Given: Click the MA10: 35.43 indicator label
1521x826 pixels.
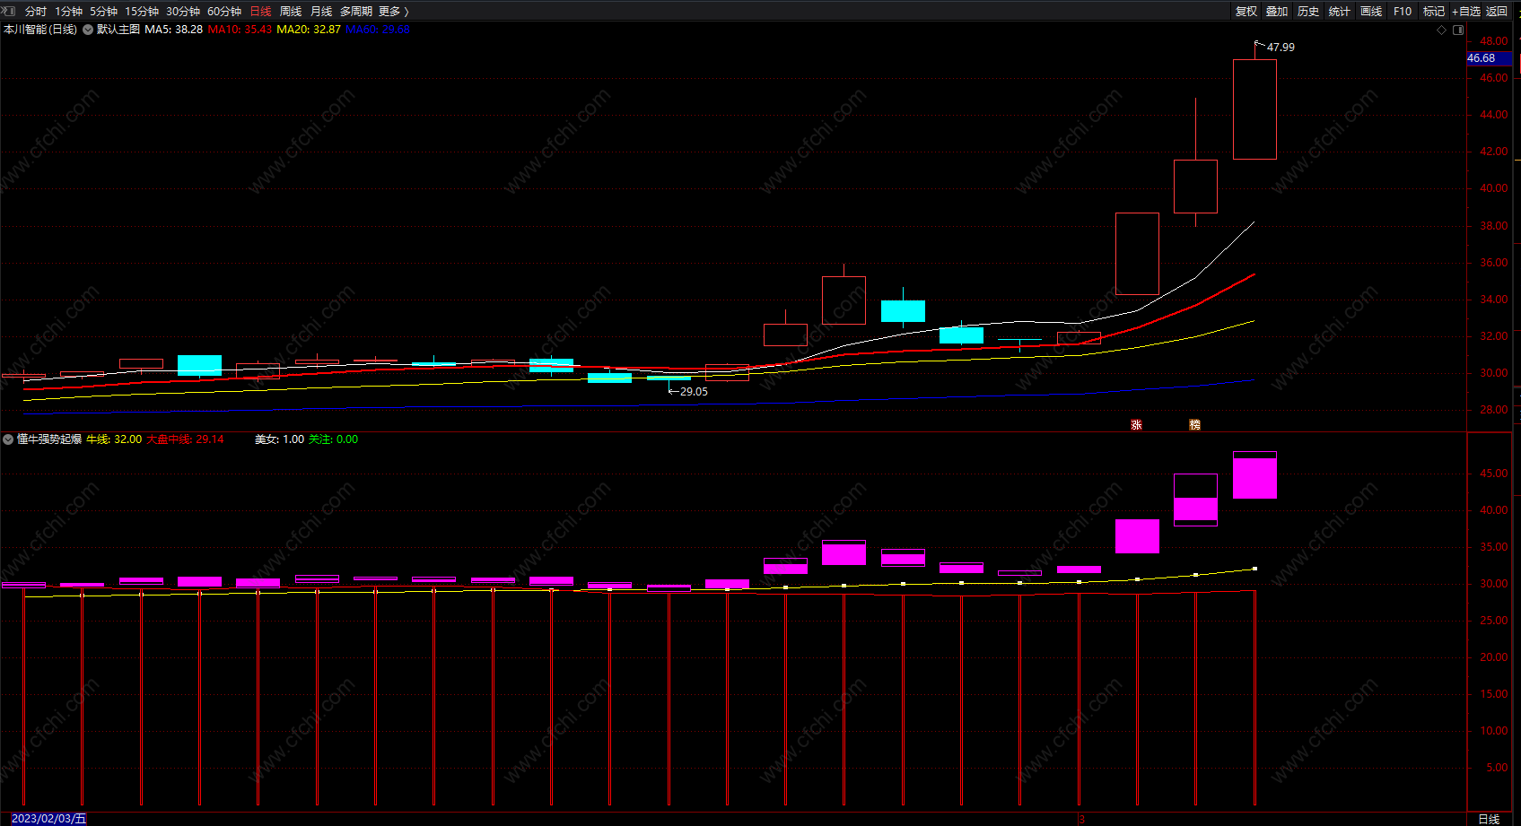Looking at the screenshot, I should pyautogui.click(x=240, y=30).
